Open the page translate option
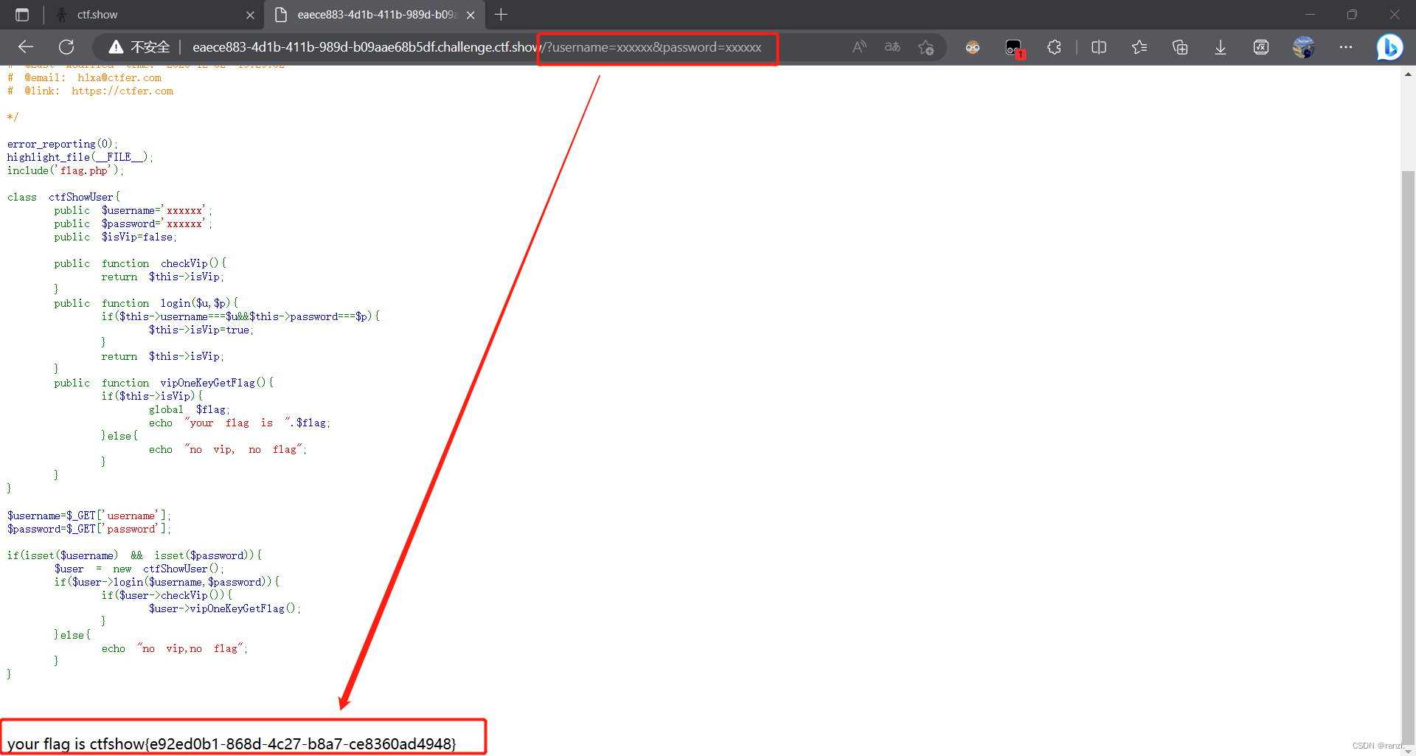Viewport: 1416px width, 756px height. (892, 47)
